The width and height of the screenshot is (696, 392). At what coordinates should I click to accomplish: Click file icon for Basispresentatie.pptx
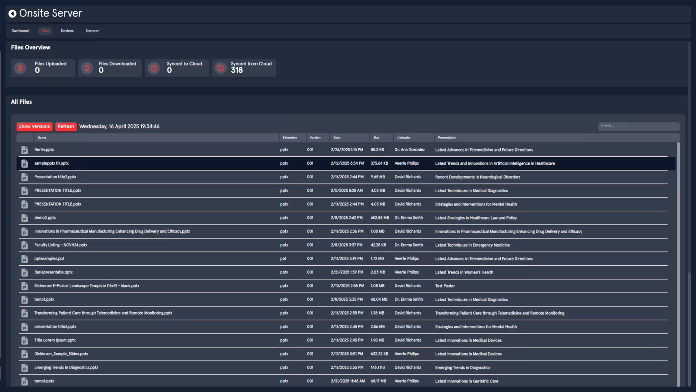25,273
